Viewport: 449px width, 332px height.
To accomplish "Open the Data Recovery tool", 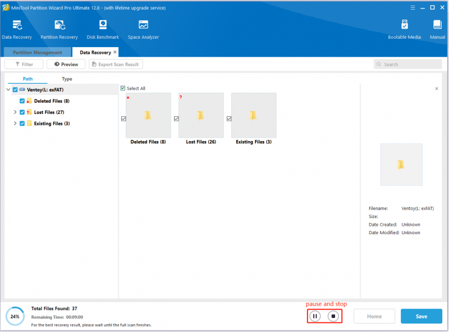I will coord(17,30).
